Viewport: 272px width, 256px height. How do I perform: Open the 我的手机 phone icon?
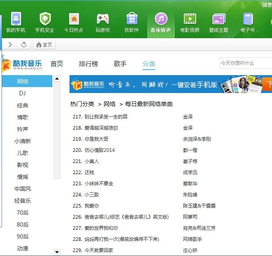pos(15,19)
